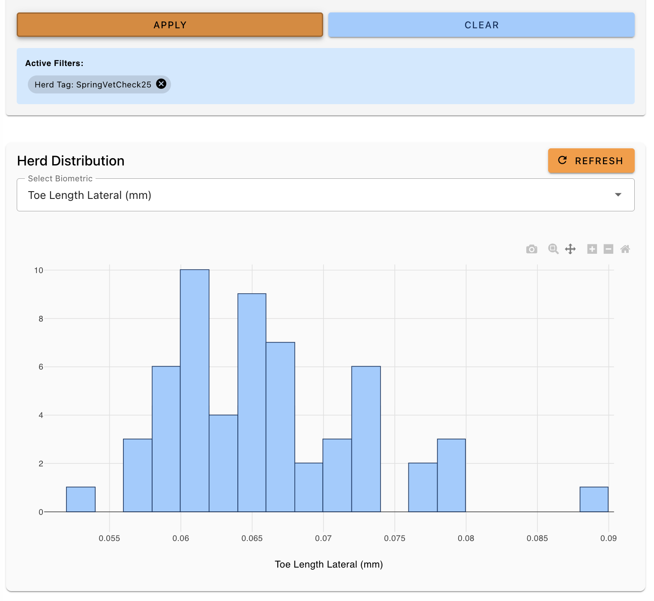Download plot as PNG camera icon
Screen dimensions: 654x601
[x=531, y=249]
